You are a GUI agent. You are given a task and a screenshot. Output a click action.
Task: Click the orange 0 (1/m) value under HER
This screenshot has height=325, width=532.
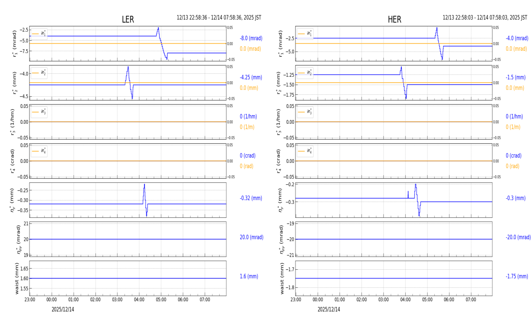(x=513, y=127)
